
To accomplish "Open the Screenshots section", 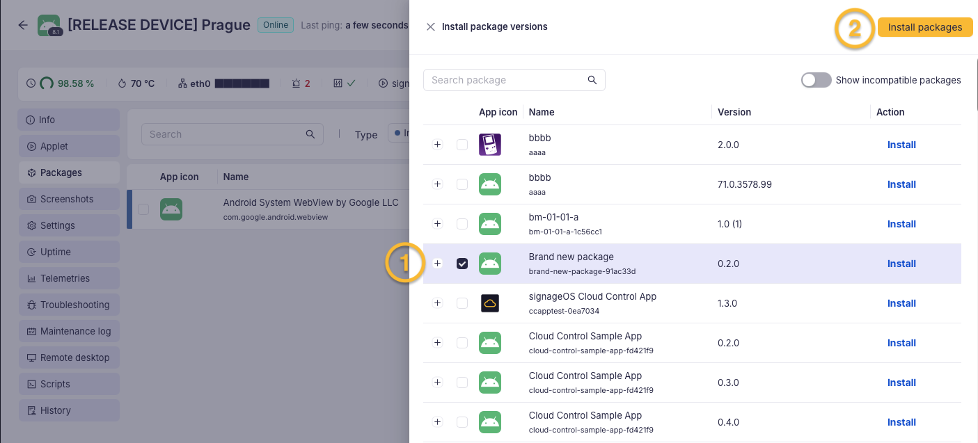I will (x=69, y=199).
